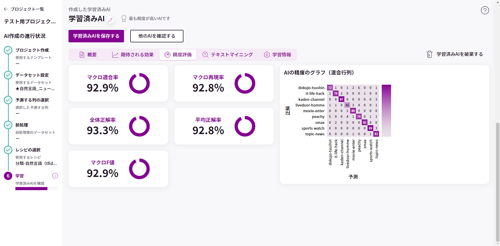Click the info icon beside 学習 step

[55, 176]
